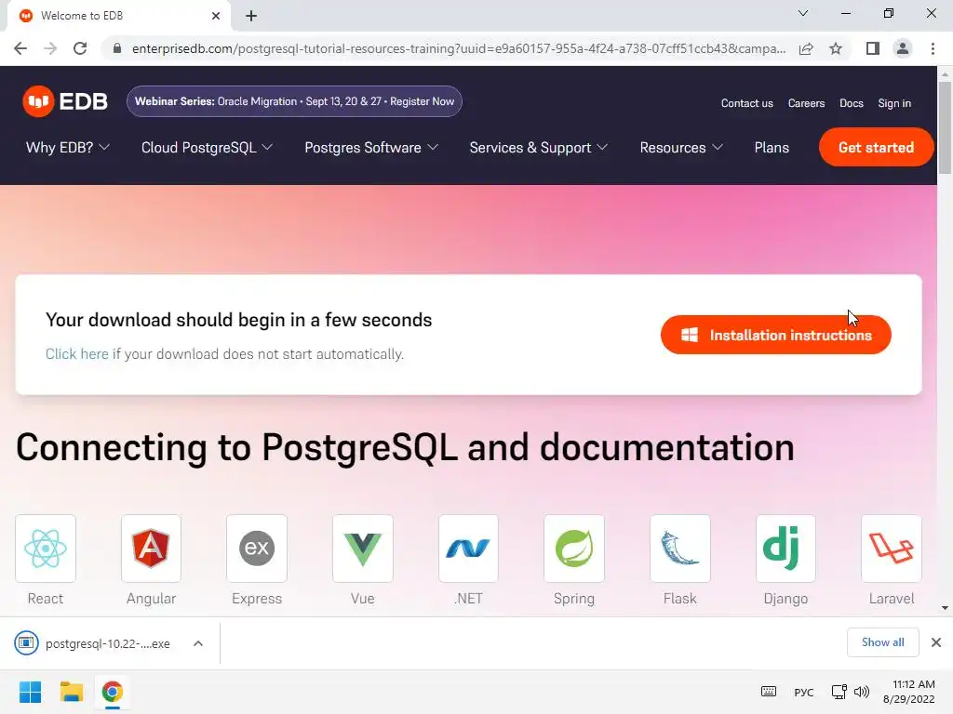Open the Angular framework icon
The image size is (953, 714).
(x=152, y=549)
